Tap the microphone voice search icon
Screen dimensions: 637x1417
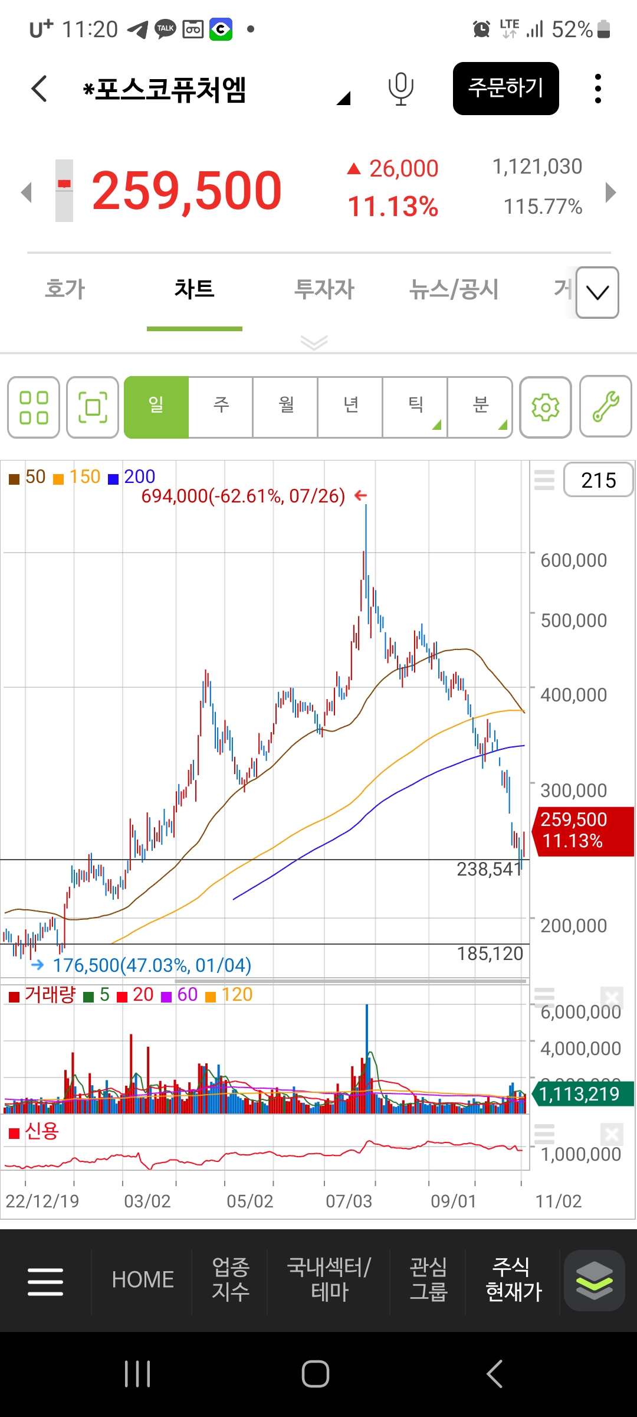400,89
